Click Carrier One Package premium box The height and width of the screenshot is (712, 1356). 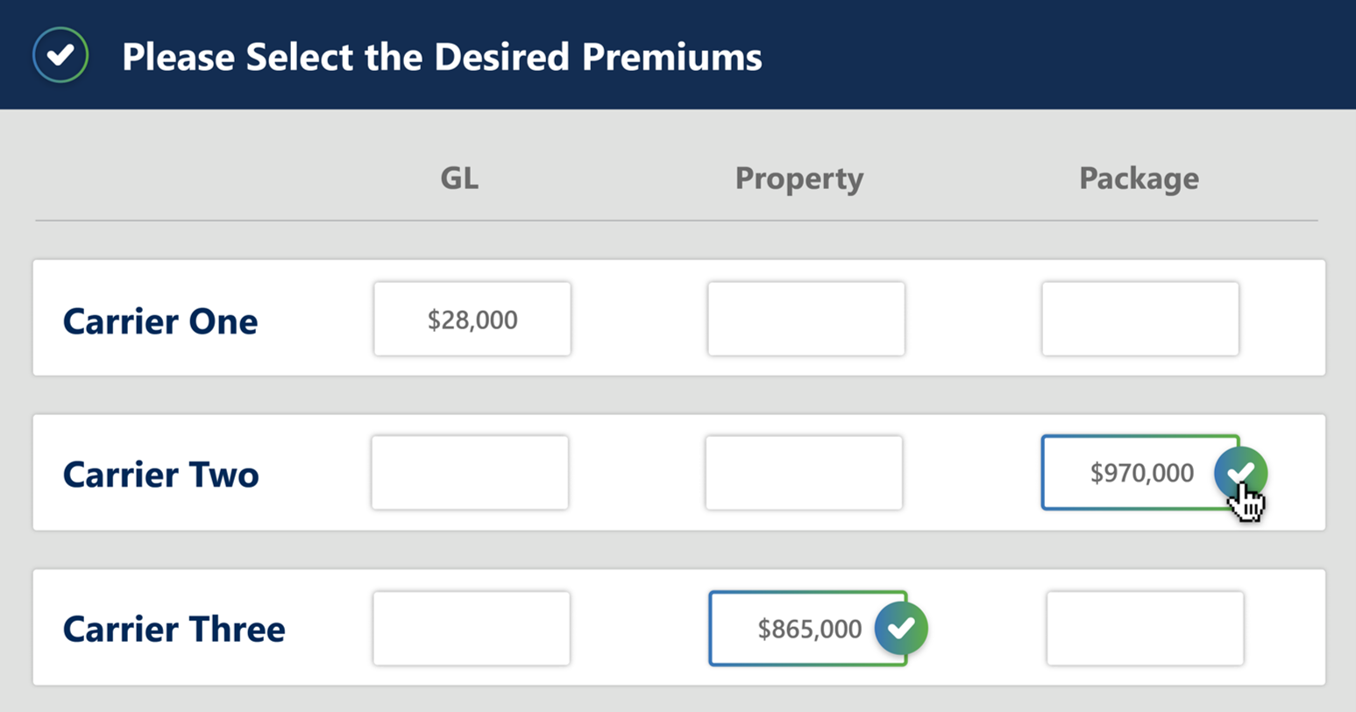pos(1139,319)
